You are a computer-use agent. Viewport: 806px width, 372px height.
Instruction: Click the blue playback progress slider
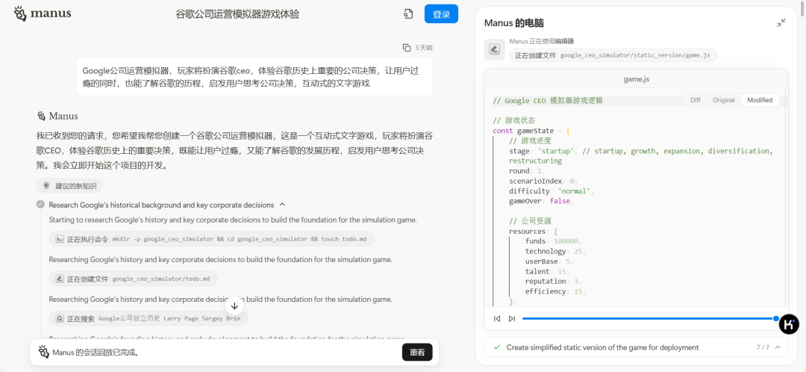tap(649, 318)
